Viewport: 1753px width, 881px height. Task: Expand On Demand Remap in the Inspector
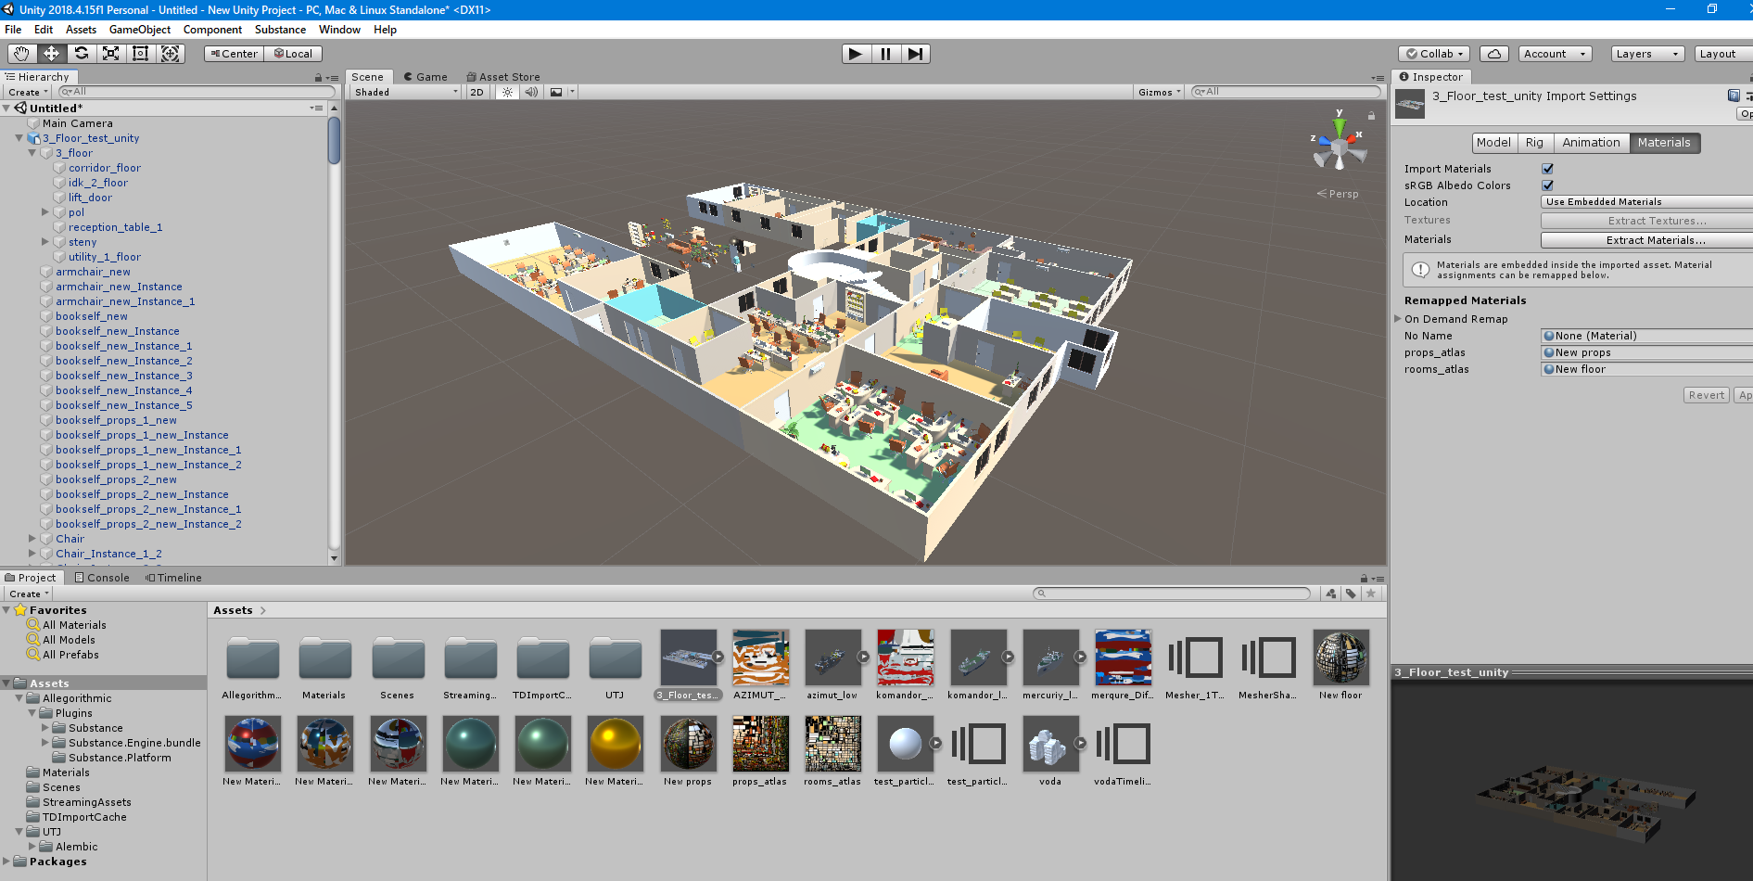click(1399, 318)
